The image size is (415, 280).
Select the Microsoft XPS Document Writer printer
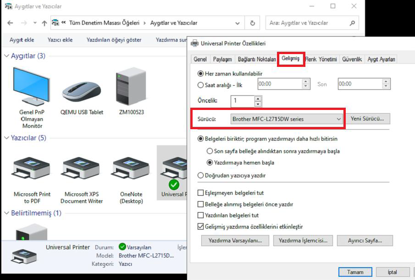(81, 169)
